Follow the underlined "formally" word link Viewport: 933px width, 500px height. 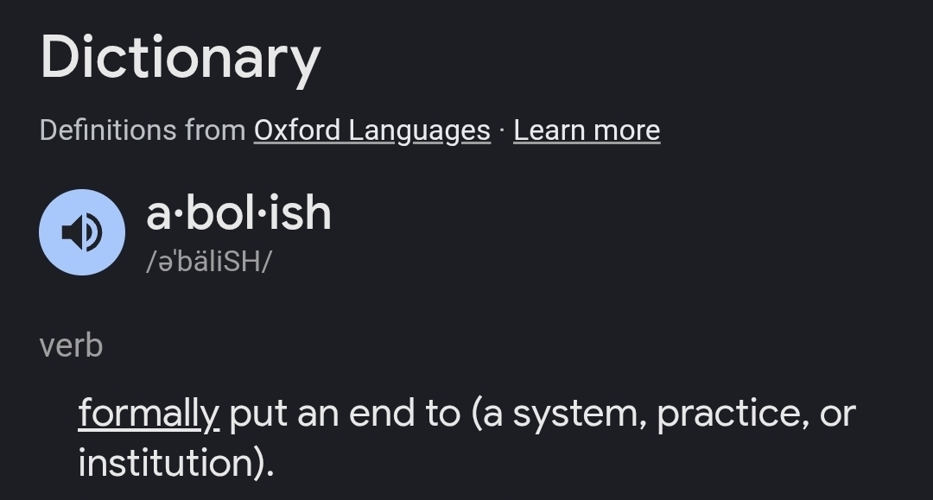click(x=149, y=414)
